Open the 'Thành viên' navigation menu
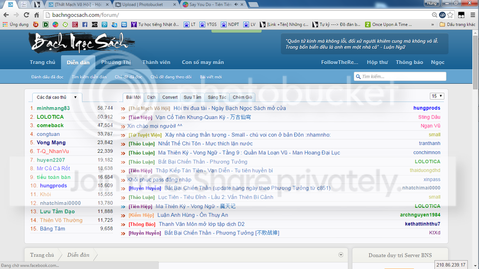479x269 pixels. pos(156,62)
